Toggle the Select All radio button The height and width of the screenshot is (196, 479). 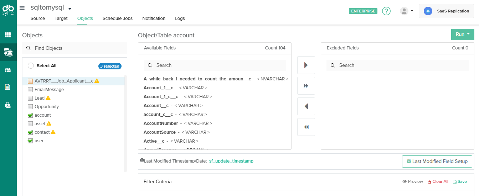click(x=31, y=66)
